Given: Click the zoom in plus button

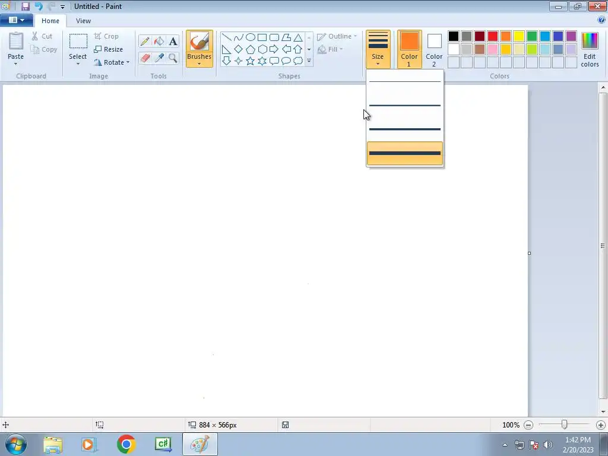Looking at the screenshot, I should [x=601, y=425].
